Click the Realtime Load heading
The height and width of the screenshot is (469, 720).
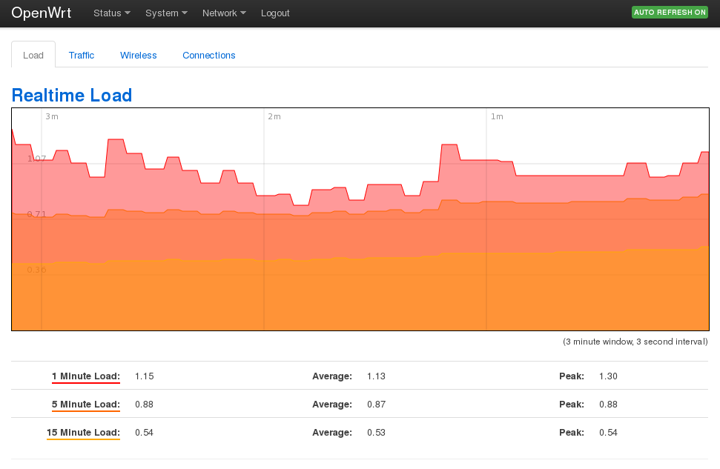click(72, 95)
